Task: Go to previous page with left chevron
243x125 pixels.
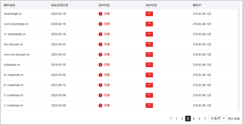Action: 171,119
